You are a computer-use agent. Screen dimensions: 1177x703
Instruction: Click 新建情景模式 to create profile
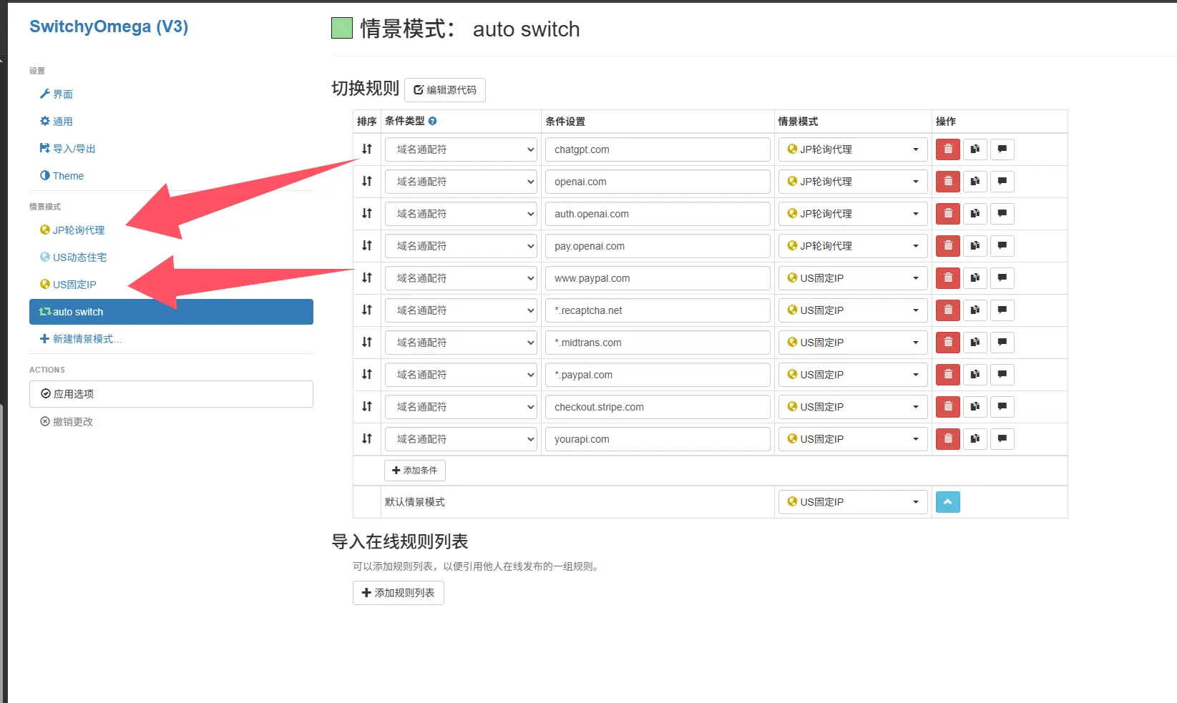[x=81, y=339]
